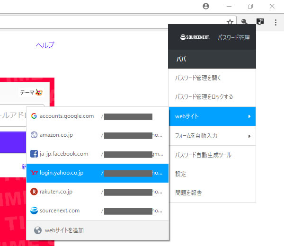Click the パスワード管理 title in header

[x=234, y=37]
